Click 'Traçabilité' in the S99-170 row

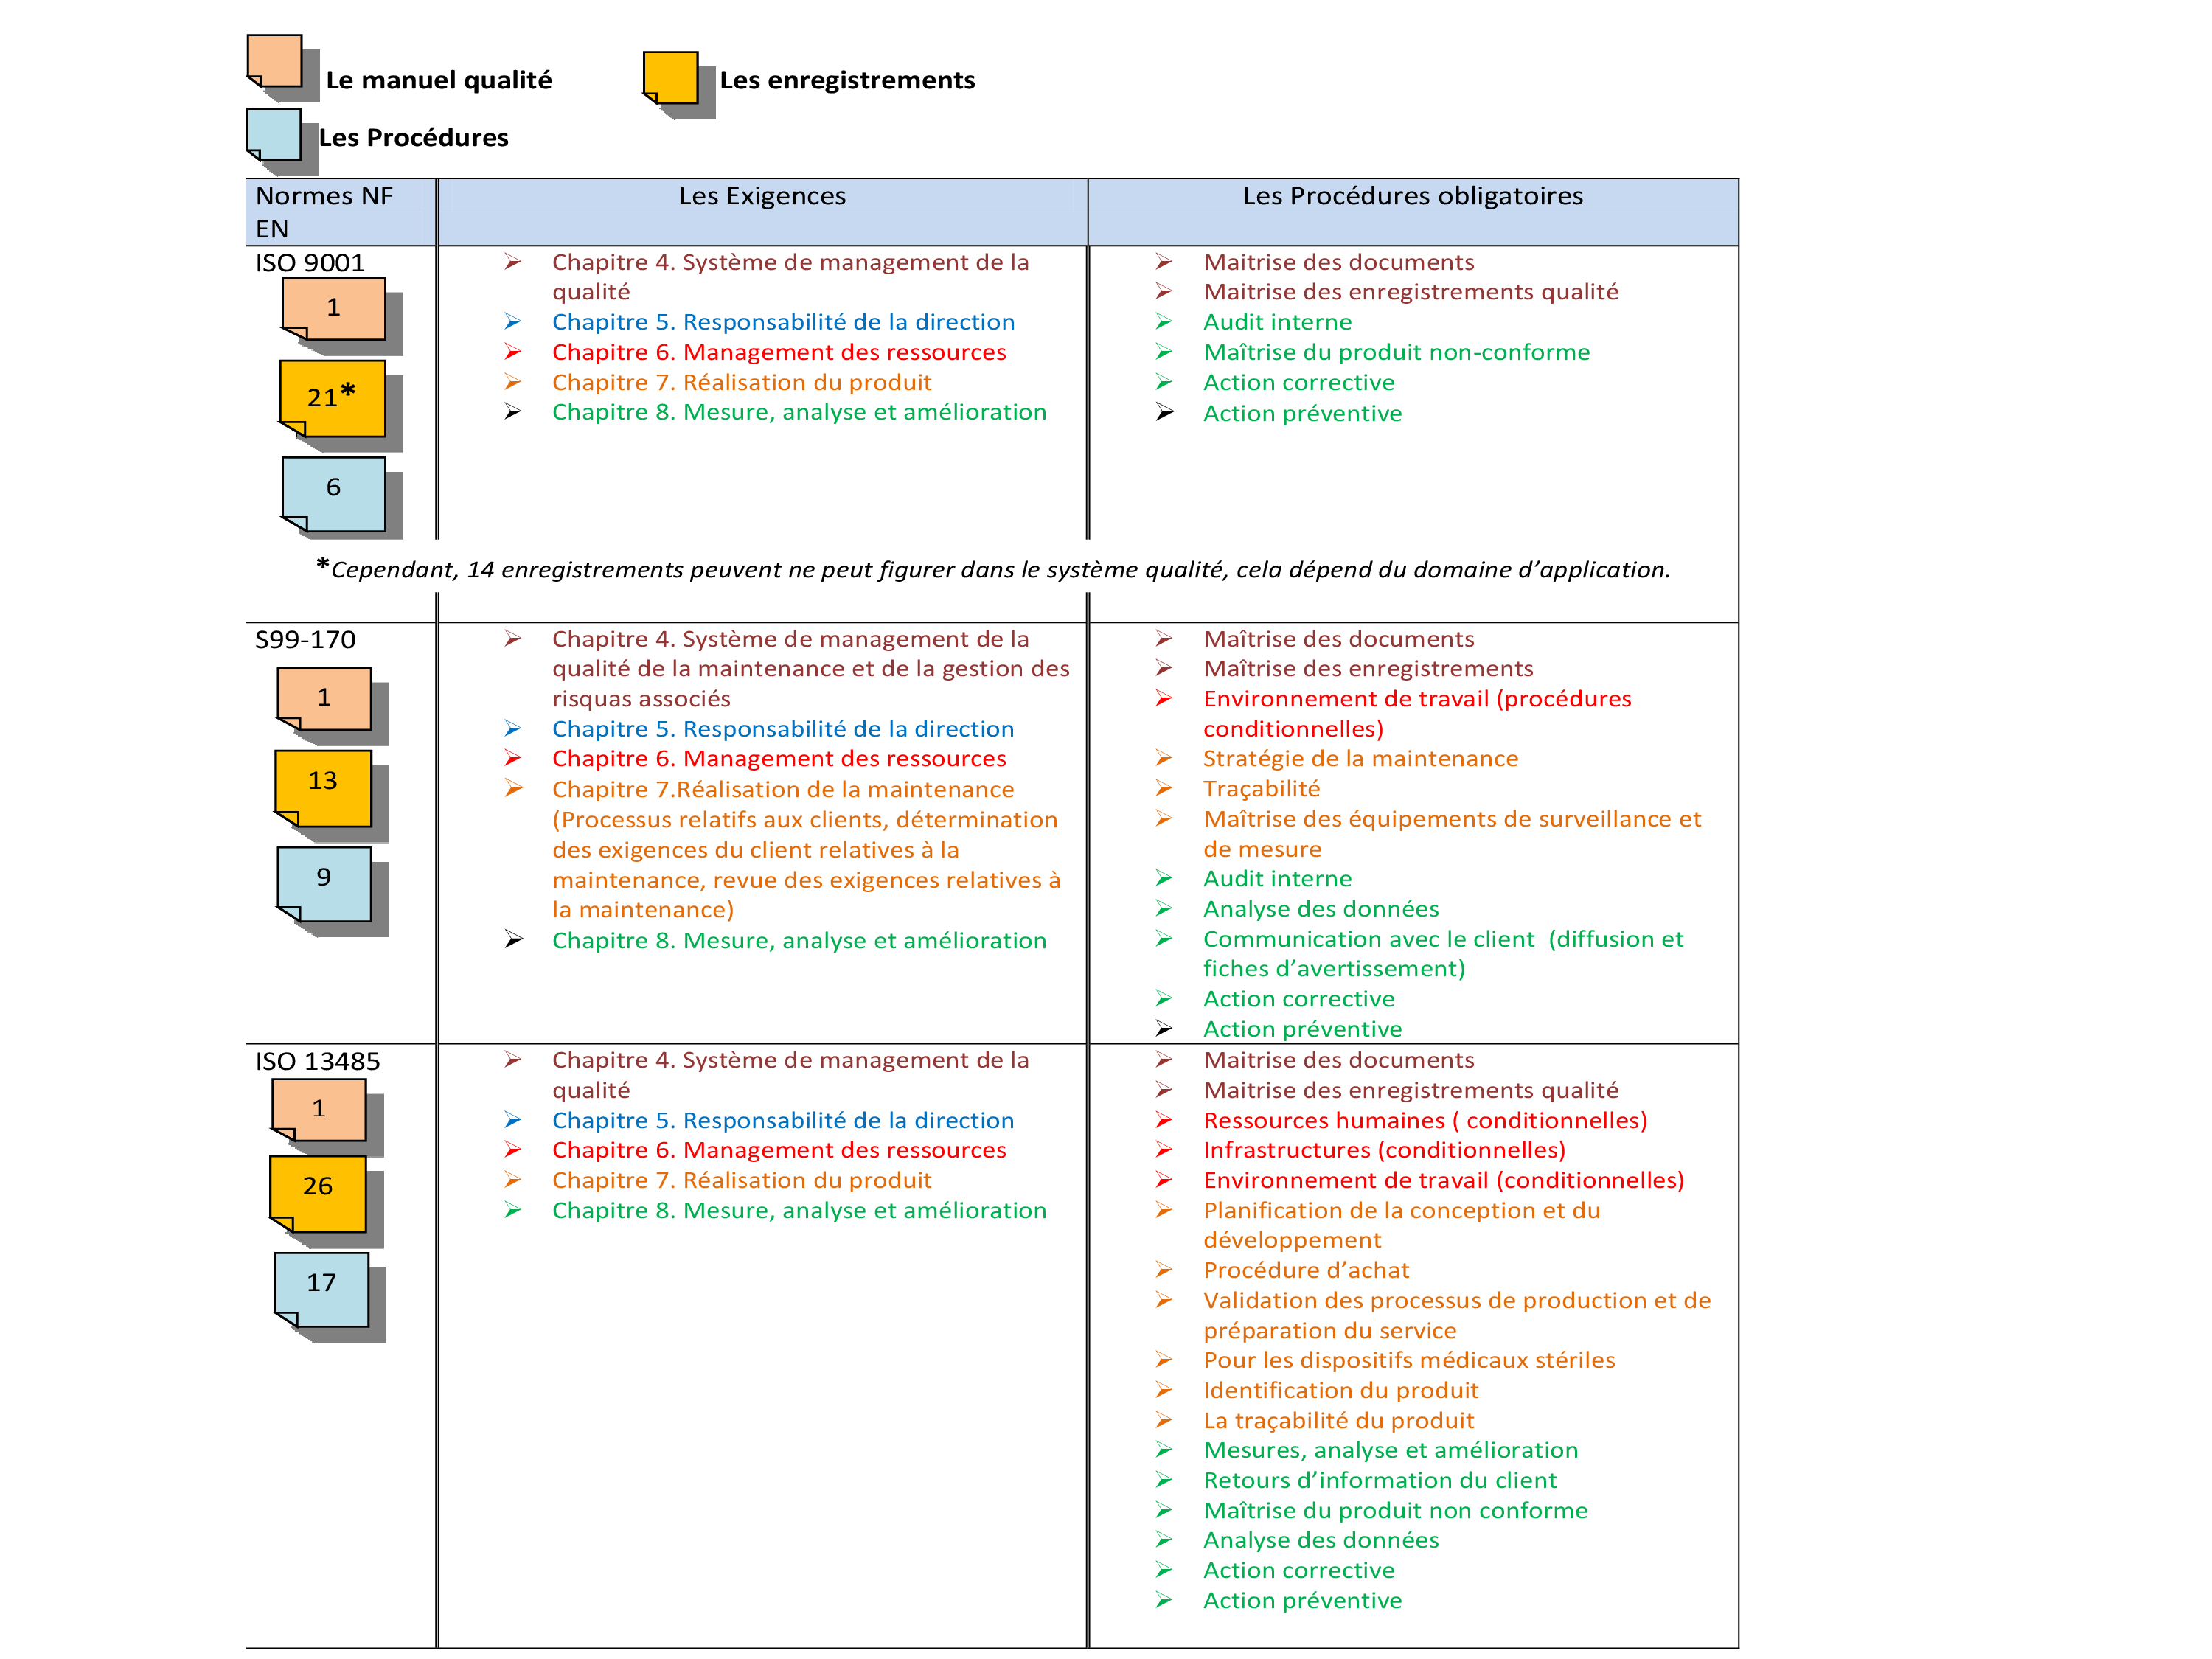click(1261, 789)
